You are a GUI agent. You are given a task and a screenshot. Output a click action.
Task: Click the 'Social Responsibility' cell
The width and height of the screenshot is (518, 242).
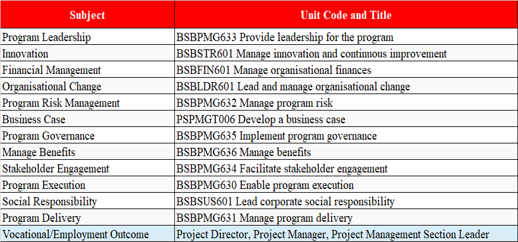(87, 202)
